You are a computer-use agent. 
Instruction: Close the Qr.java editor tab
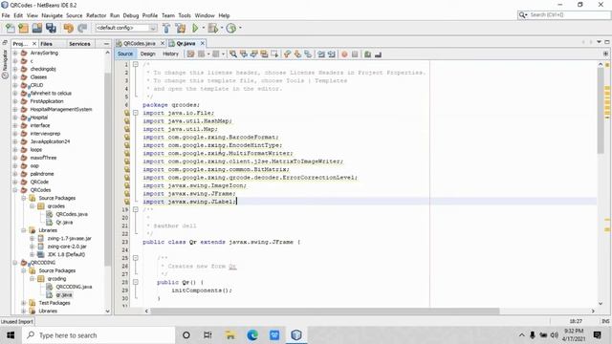tap(202, 43)
